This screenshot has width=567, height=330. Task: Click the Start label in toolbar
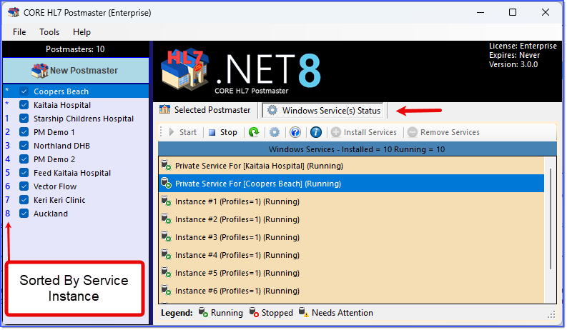click(x=187, y=132)
